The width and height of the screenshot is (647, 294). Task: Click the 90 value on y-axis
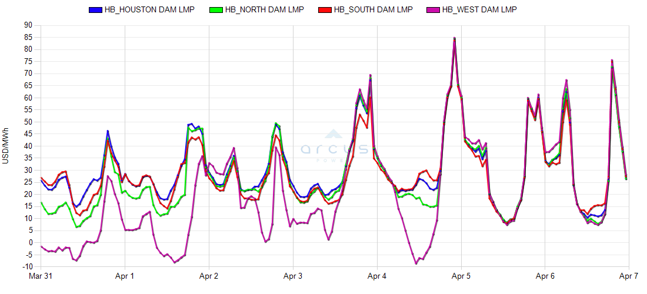pyautogui.click(x=28, y=25)
